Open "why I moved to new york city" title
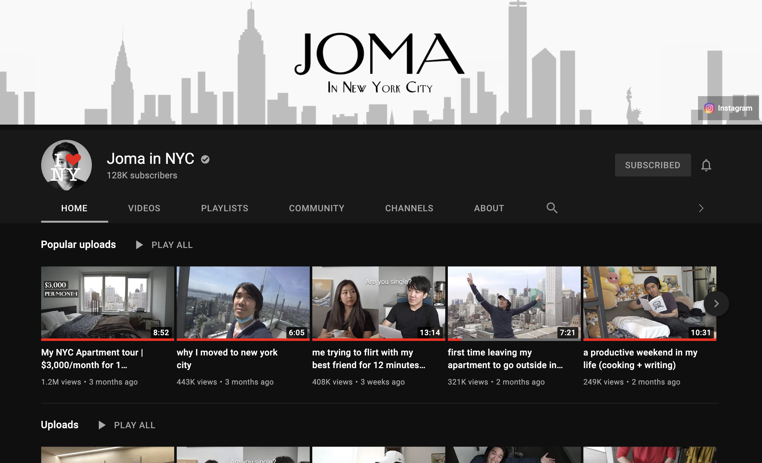The width and height of the screenshot is (762, 463). [x=227, y=359]
